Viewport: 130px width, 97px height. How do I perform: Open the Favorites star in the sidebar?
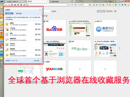pyautogui.click(x=2, y=7)
